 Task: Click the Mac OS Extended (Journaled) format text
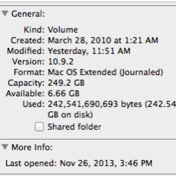(106, 72)
